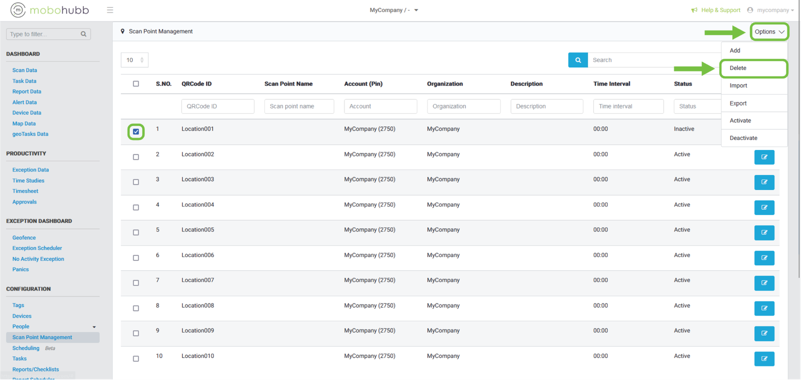Open the Timesheet link in sidebar
801x380 pixels.
pos(26,191)
